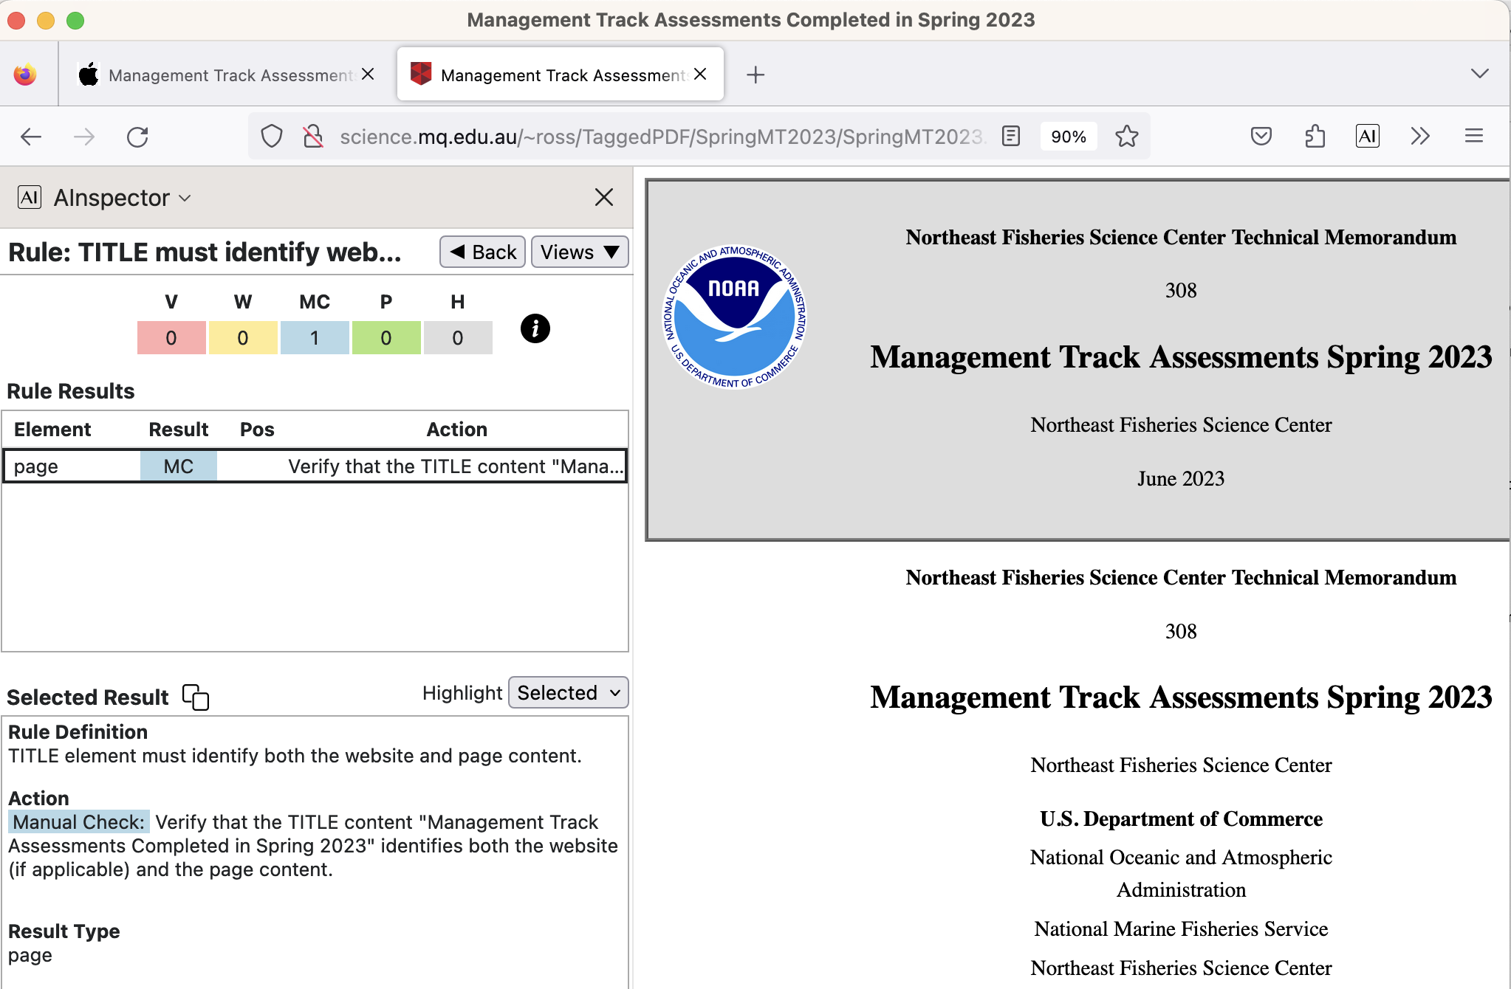Open the reader view icon
This screenshot has width=1511, height=989.
coord(1011,136)
